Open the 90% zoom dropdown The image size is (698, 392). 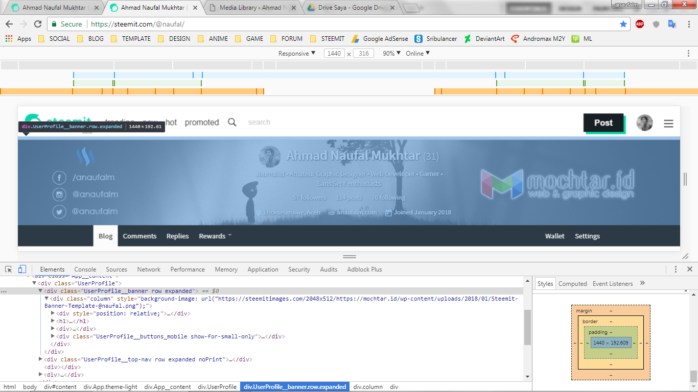click(x=392, y=54)
